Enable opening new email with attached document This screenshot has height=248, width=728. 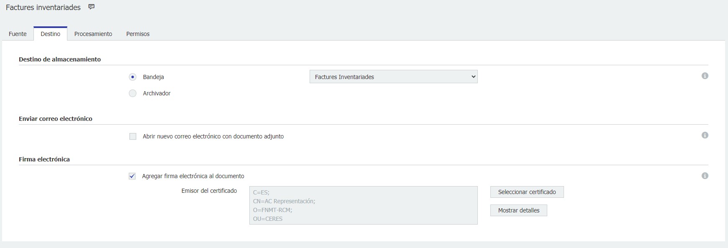tap(133, 136)
